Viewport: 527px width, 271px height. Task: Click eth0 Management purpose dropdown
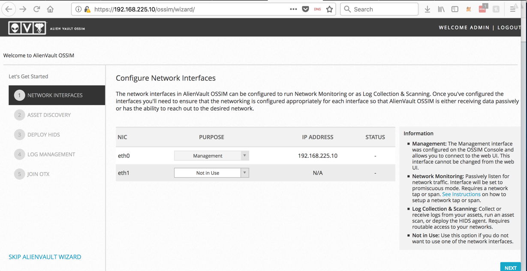coord(211,156)
